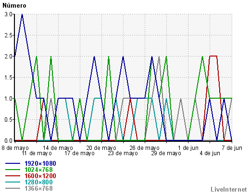Click the Número axis title

(x=14, y=6)
